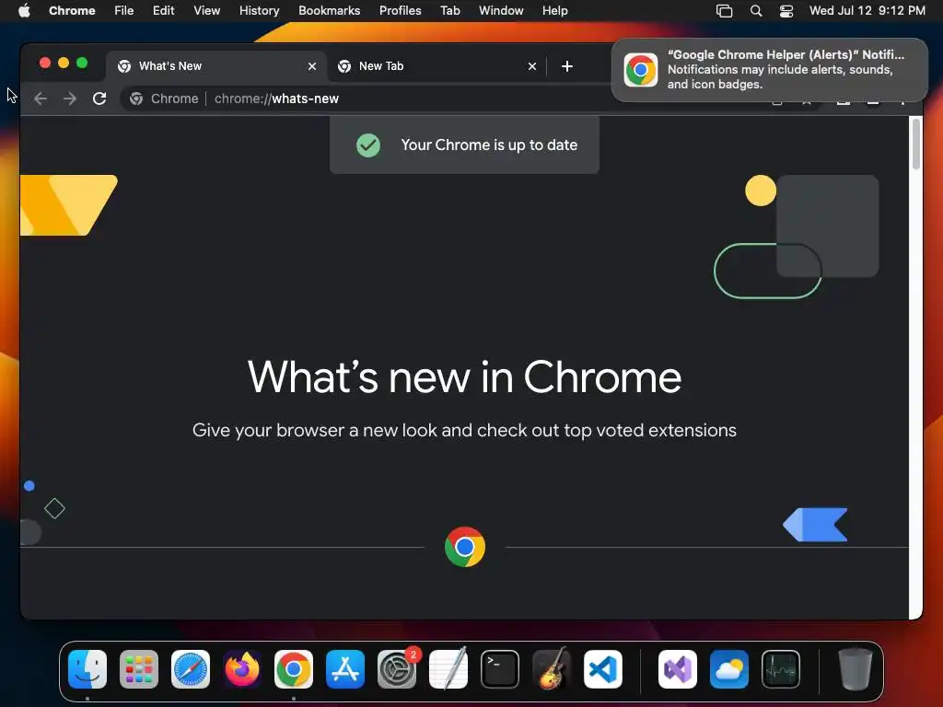Screen dimensions: 943x707
Task: Click the Chrome logo in page divider
Action: (x=464, y=547)
